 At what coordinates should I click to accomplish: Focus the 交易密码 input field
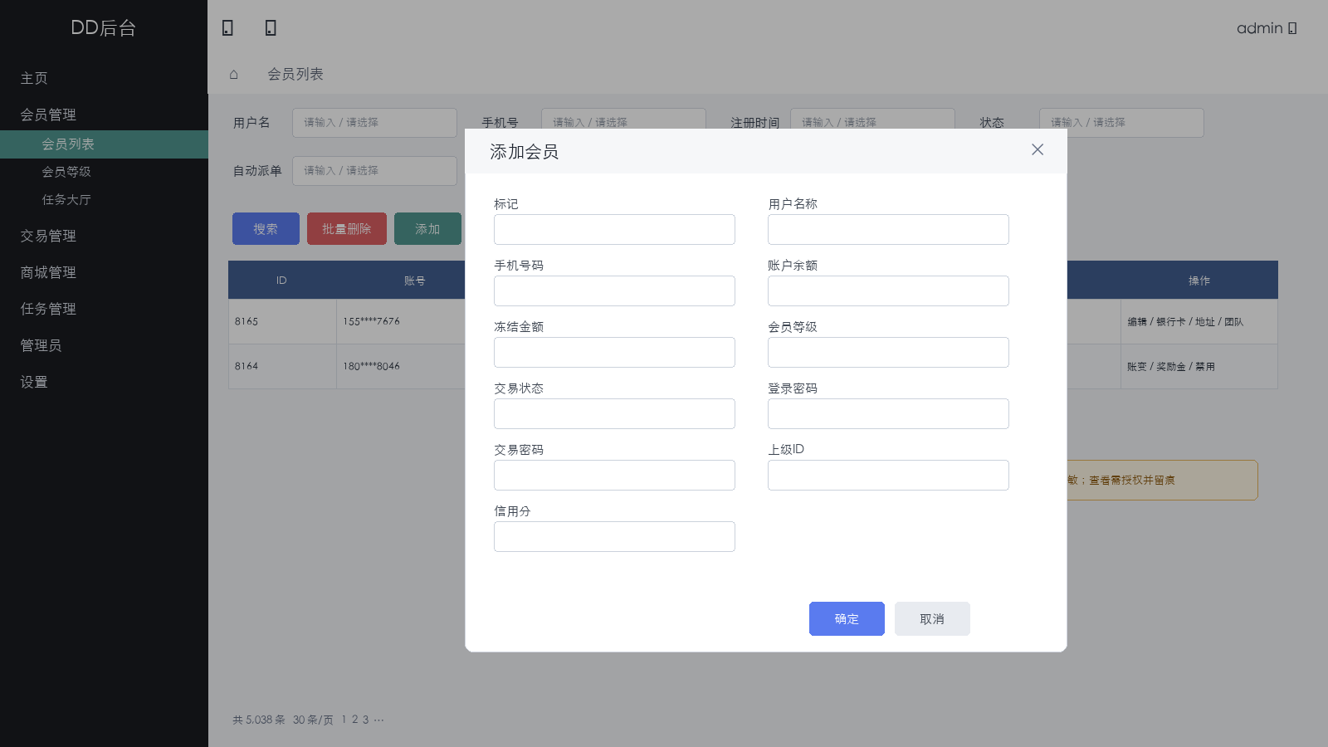(614, 475)
